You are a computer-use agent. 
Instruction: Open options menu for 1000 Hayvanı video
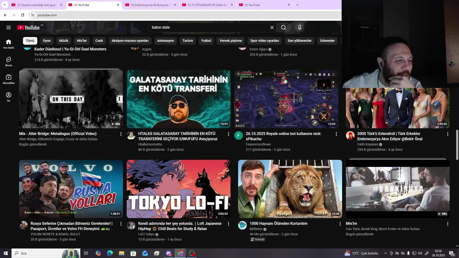(x=340, y=224)
